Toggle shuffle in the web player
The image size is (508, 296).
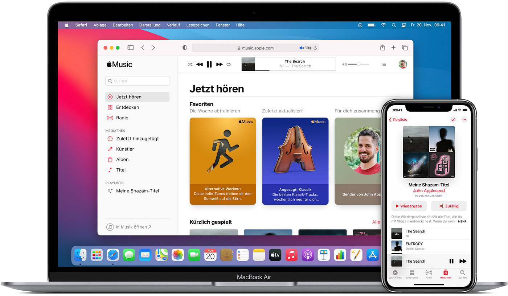[x=190, y=65]
